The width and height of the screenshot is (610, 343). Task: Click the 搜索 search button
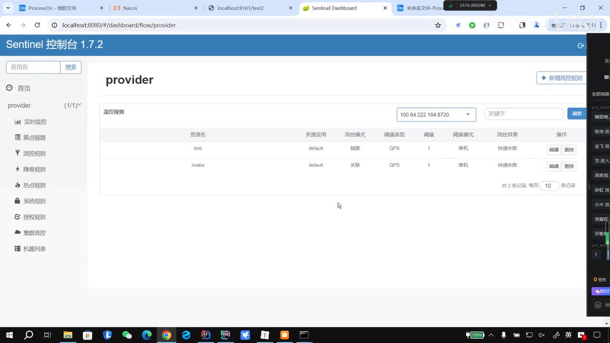pyautogui.click(x=71, y=67)
